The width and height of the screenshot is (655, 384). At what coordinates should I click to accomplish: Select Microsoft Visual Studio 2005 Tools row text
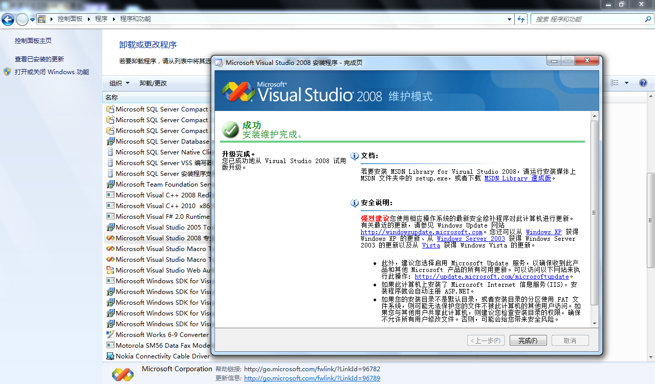[163, 227]
